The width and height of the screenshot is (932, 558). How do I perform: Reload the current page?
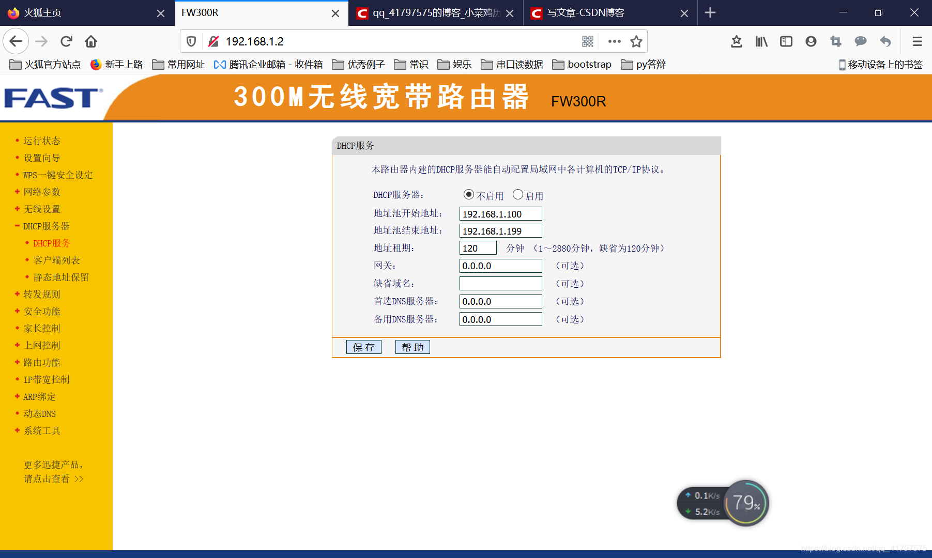point(67,41)
